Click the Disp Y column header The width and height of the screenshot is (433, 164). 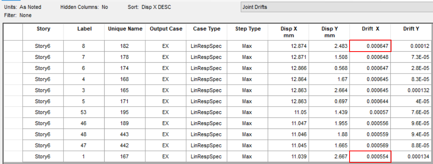330,32
